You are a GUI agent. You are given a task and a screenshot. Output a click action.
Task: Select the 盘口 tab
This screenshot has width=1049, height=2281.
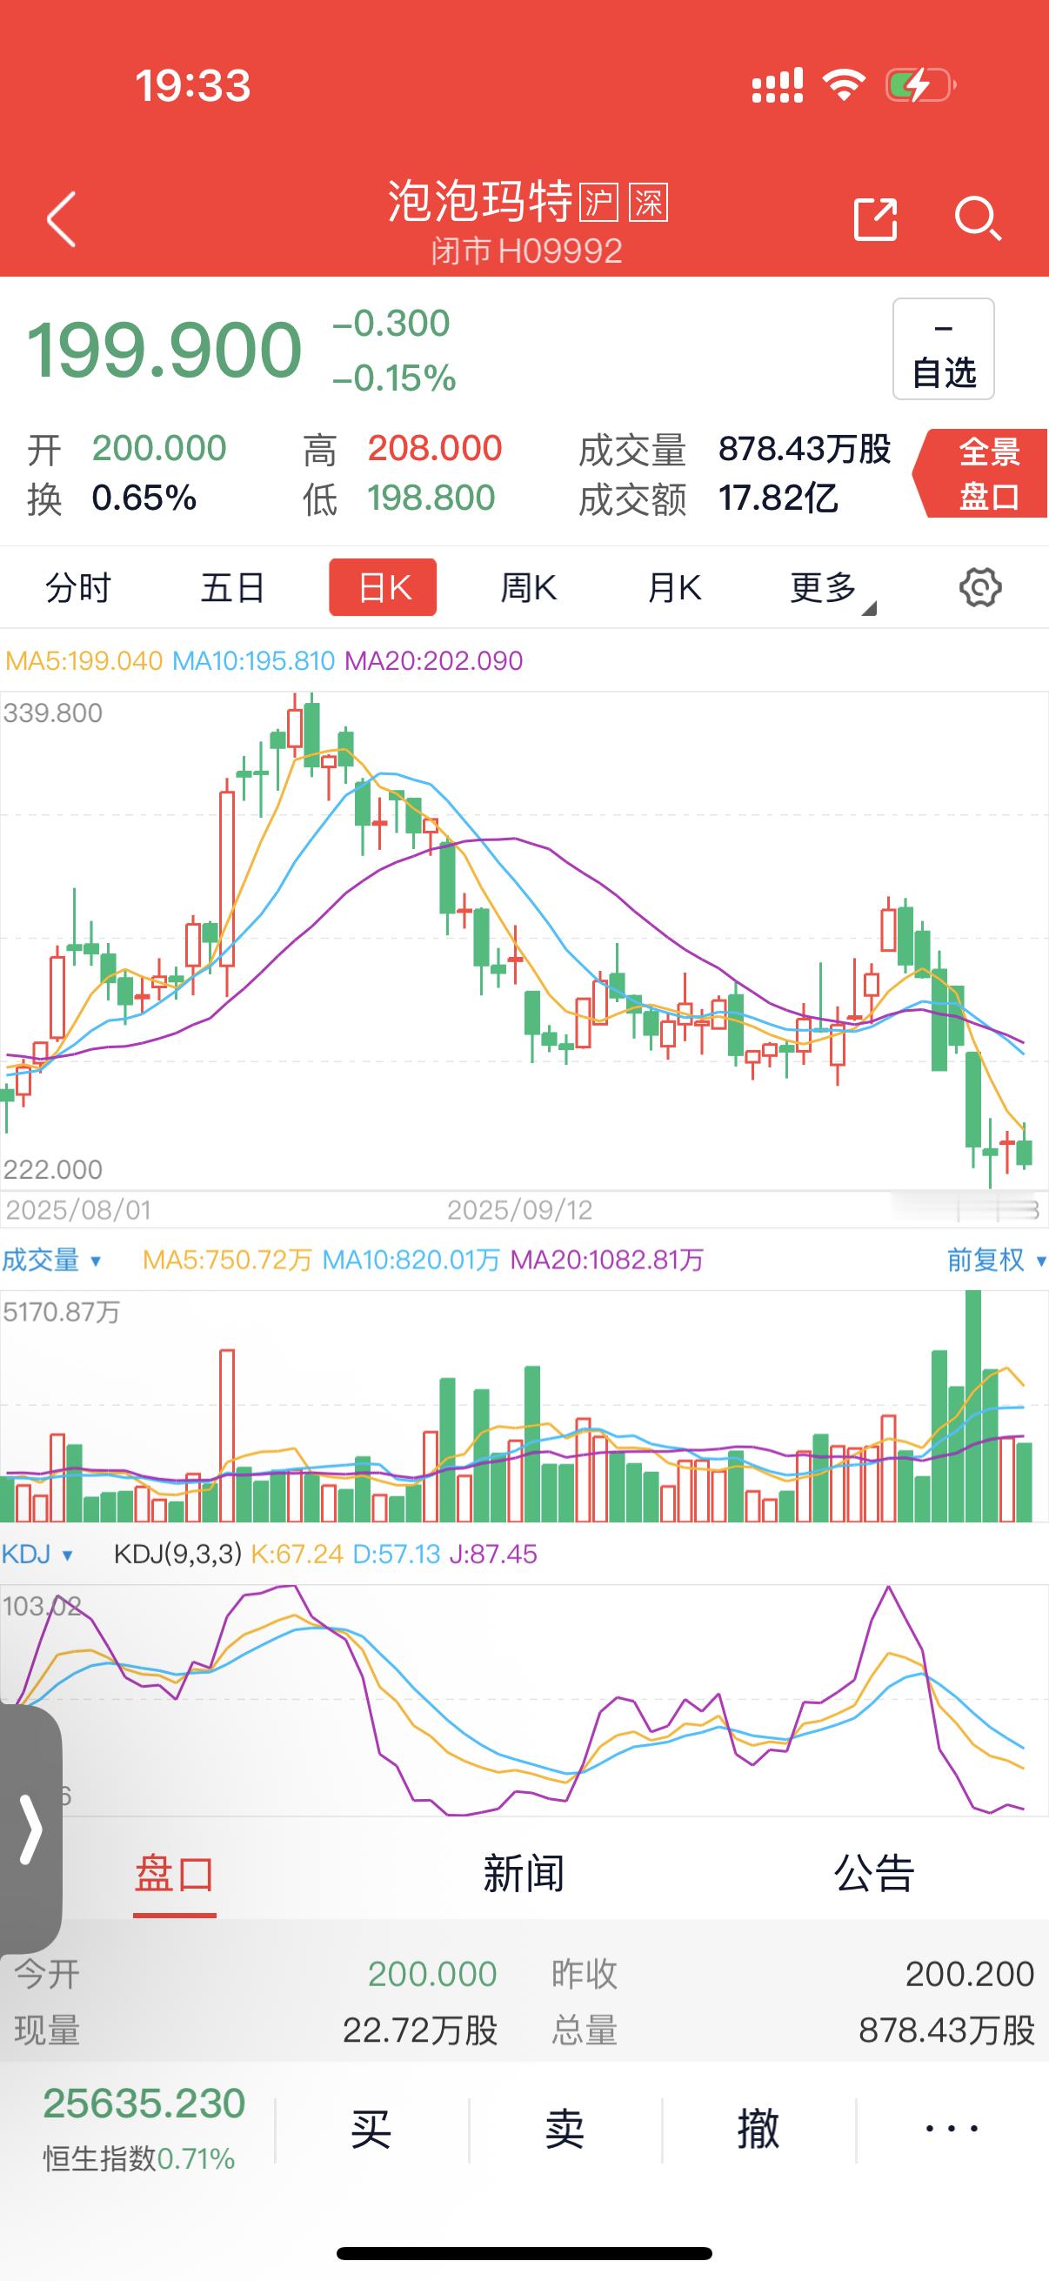[174, 1875]
